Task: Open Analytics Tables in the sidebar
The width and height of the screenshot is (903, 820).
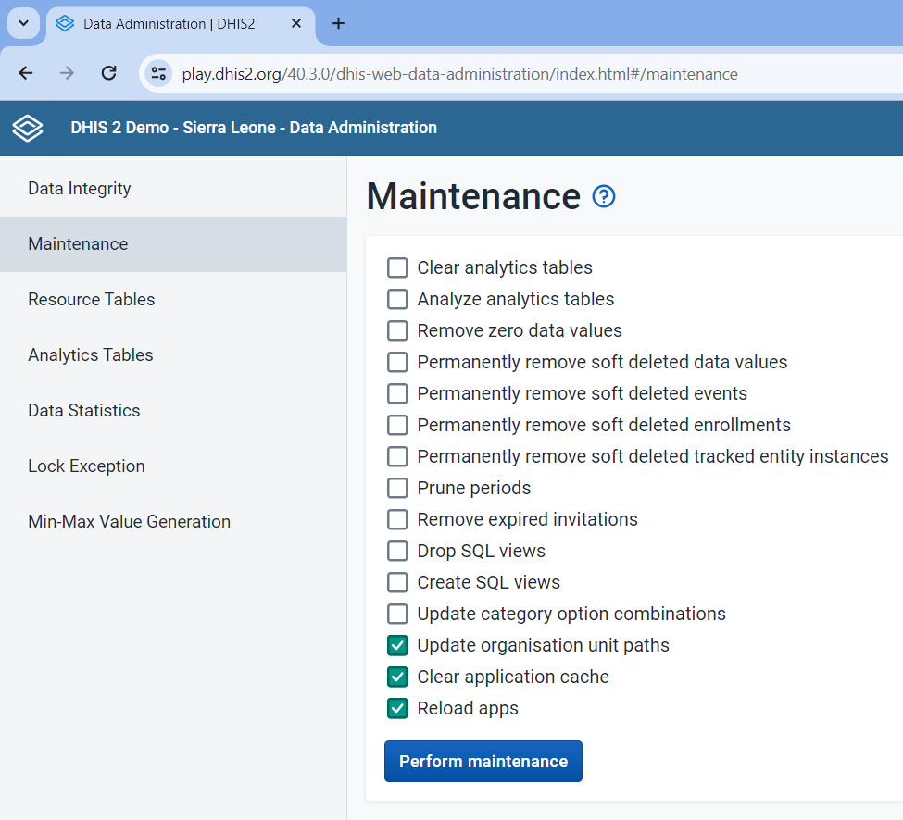Action: pyautogui.click(x=173, y=355)
